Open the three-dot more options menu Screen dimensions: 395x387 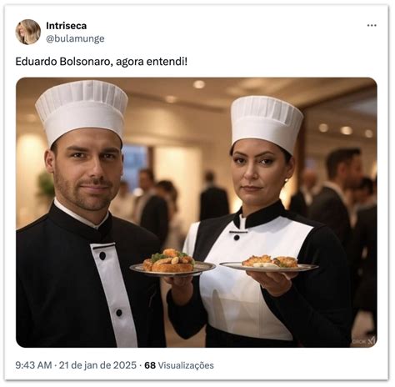pyautogui.click(x=372, y=25)
